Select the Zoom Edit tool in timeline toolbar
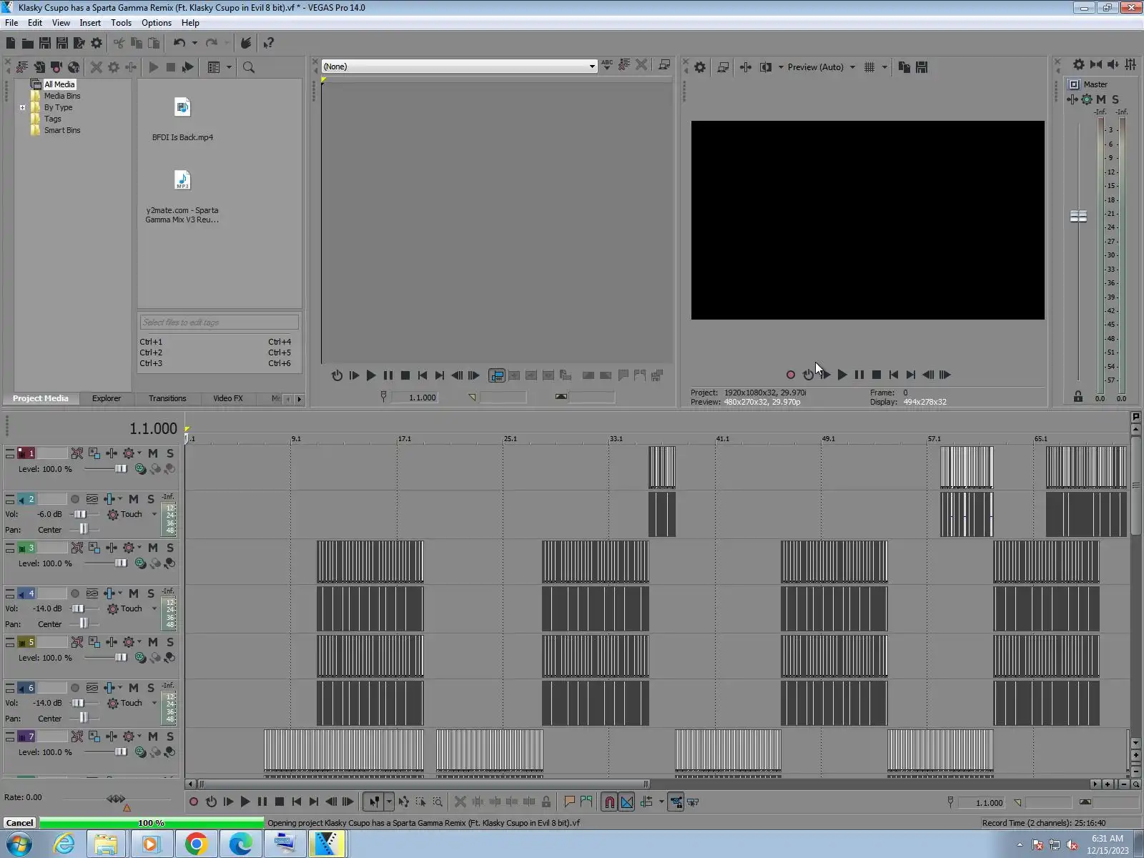 point(438,802)
